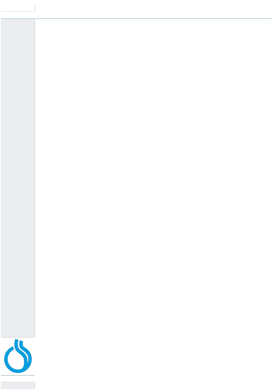Click the thin blue line beneath logo
The height and width of the screenshot is (391, 273).
(x=18, y=375)
